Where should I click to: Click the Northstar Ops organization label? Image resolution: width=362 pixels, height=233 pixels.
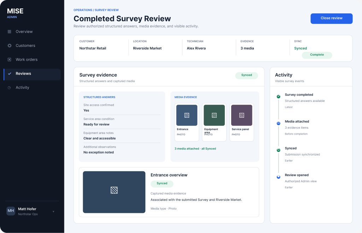(x=28, y=214)
